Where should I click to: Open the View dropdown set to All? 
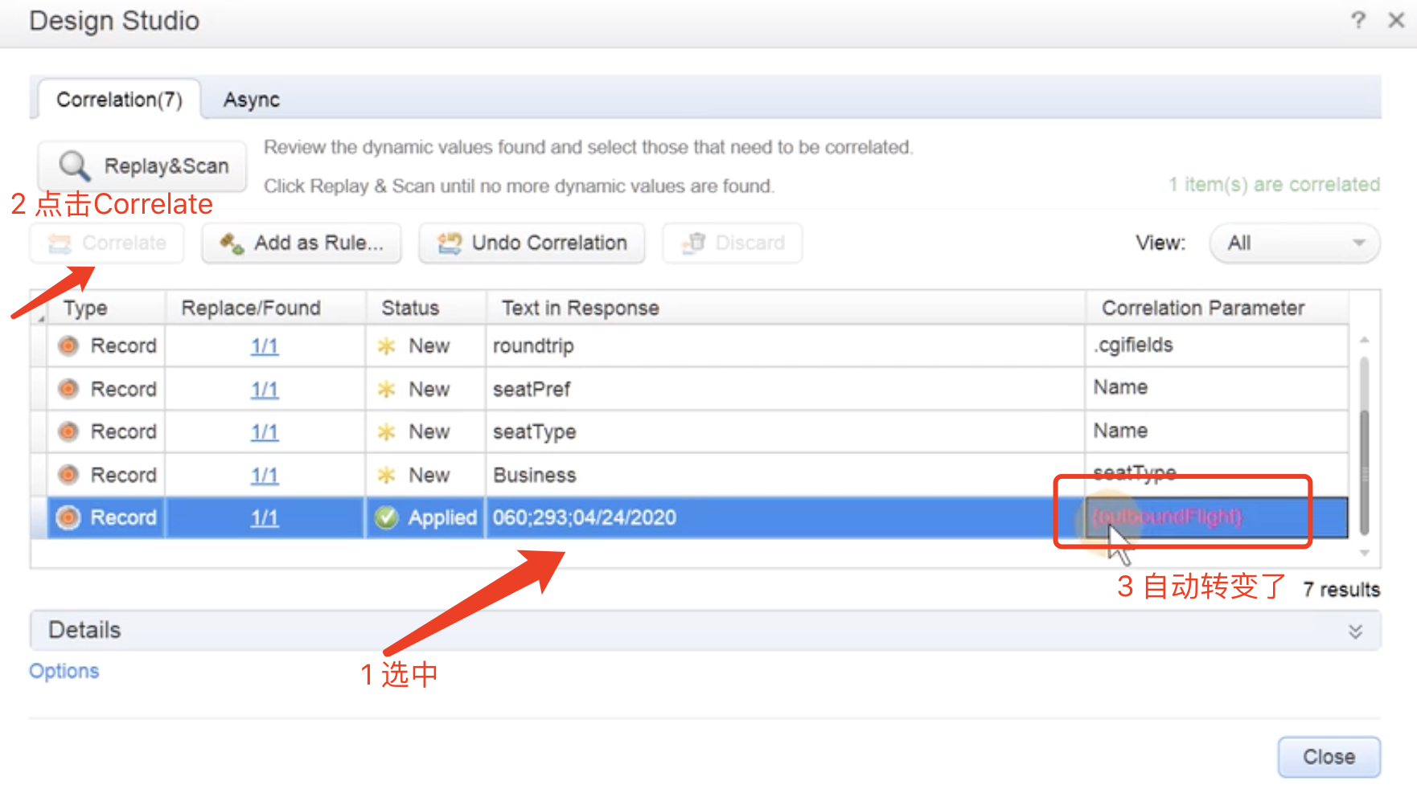pyautogui.click(x=1295, y=243)
